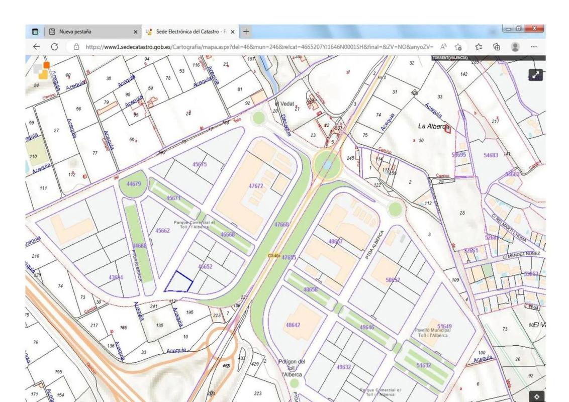Click the locate icon at bottom right
569x402 pixels.
click(x=536, y=396)
